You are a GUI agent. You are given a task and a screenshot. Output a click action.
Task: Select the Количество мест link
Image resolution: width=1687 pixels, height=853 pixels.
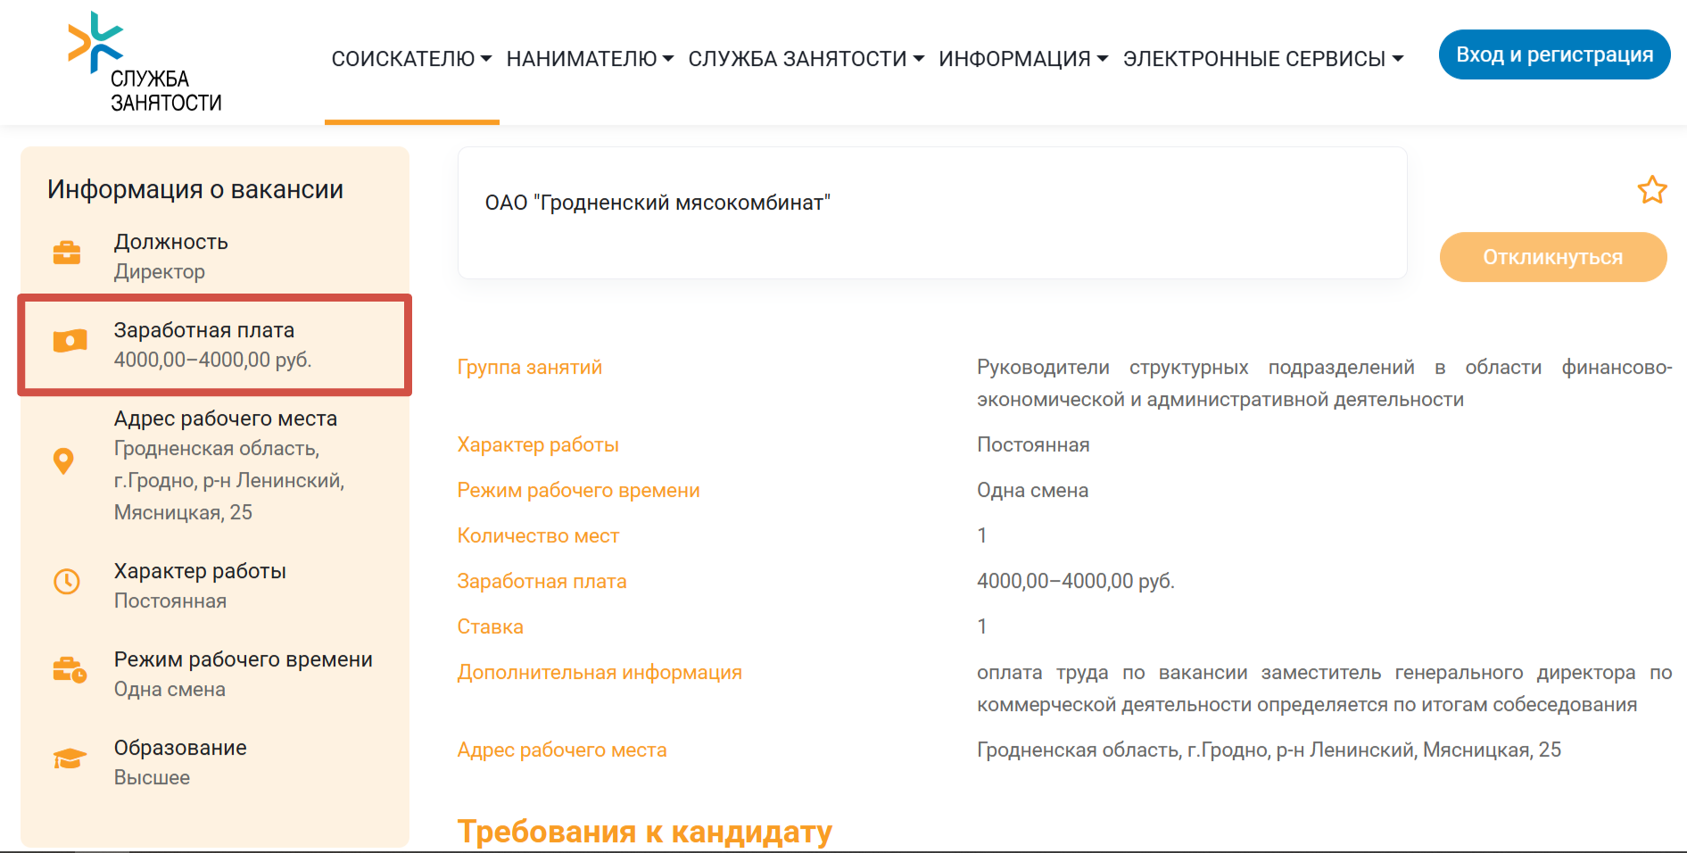538,535
